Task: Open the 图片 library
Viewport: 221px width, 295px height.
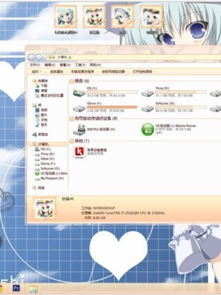Action: click(x=42, y=115)
